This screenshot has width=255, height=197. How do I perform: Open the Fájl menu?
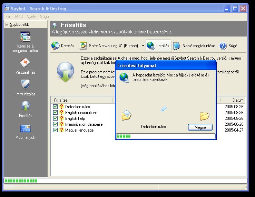(x=8, y=17)
